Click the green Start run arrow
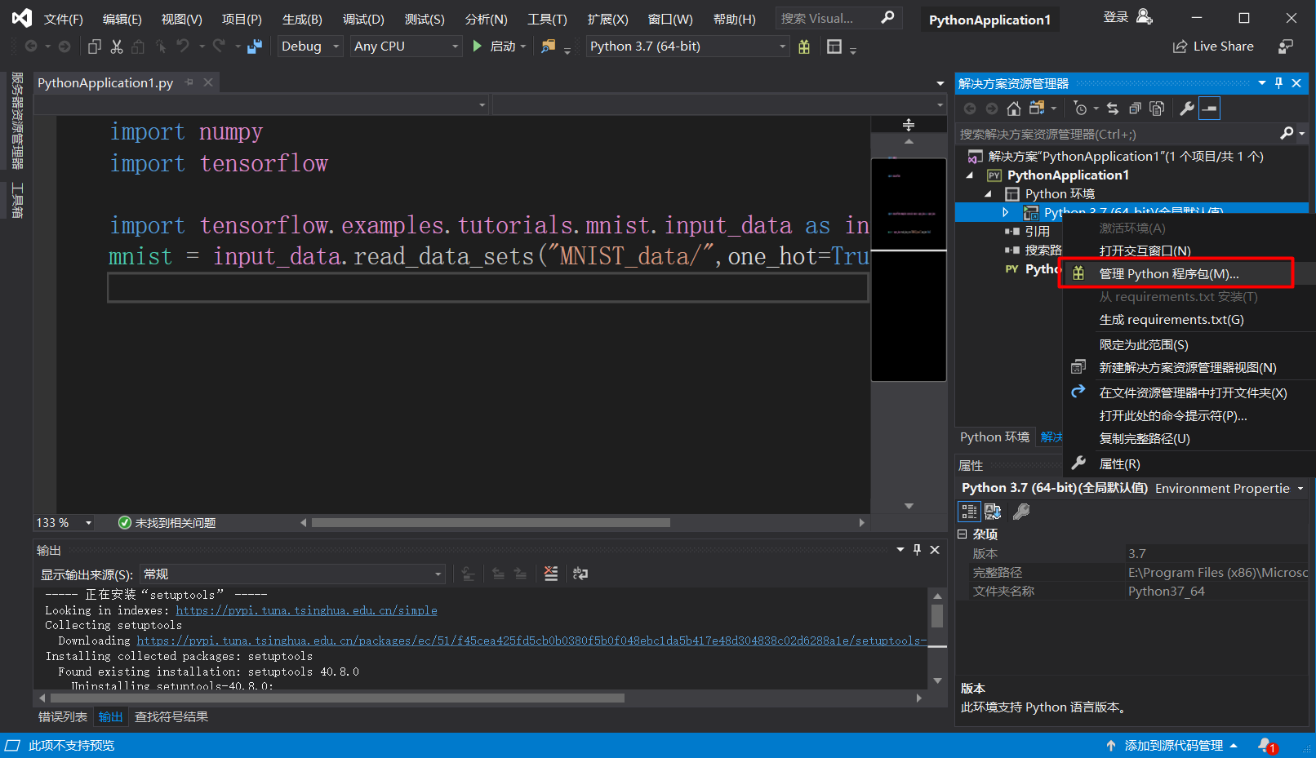 tap(478, 47)
